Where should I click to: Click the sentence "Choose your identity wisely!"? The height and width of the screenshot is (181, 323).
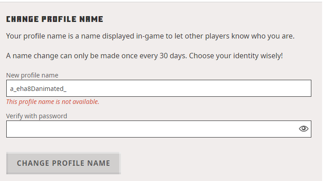coord(235,56)
